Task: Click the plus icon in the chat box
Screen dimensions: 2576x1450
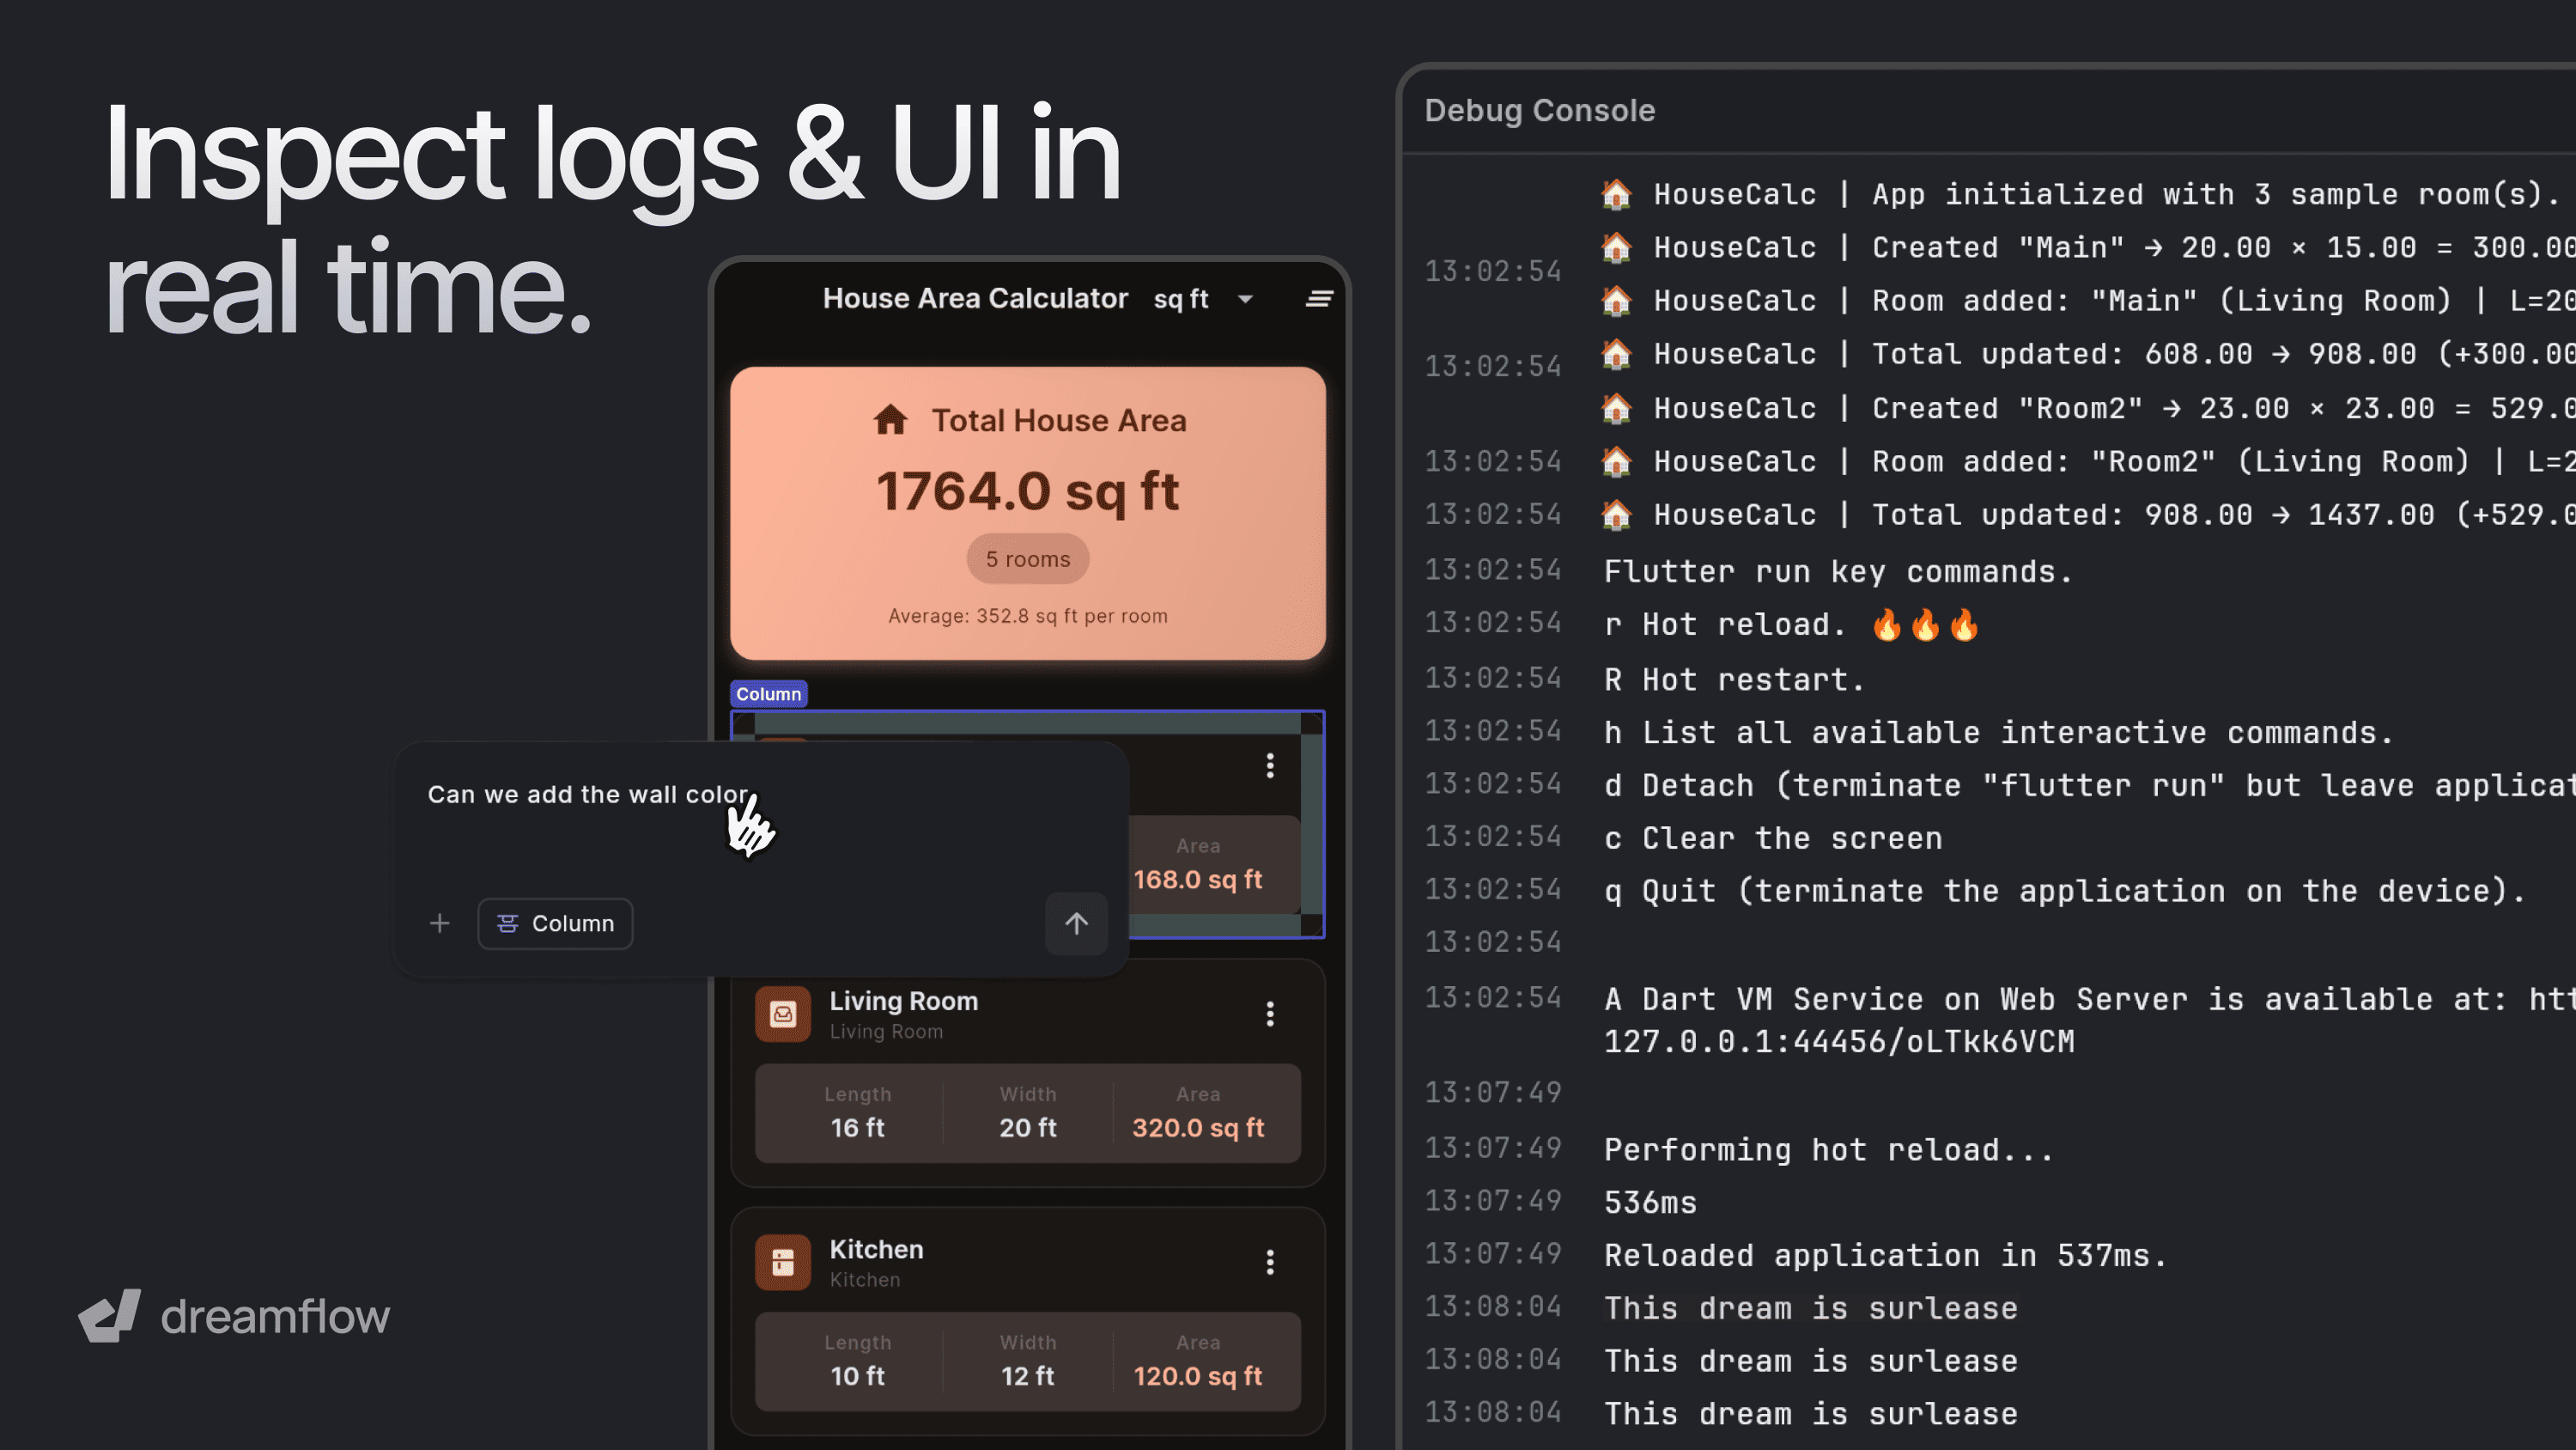Action: tap(439, 923)
